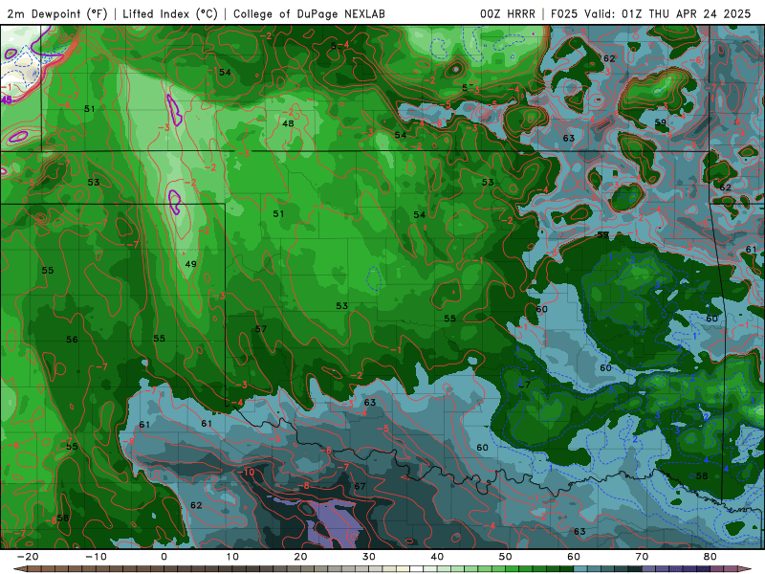Click the '50' colorbar tick label
Viewport: 765px width, 574px height.
(x=506, y=557)
